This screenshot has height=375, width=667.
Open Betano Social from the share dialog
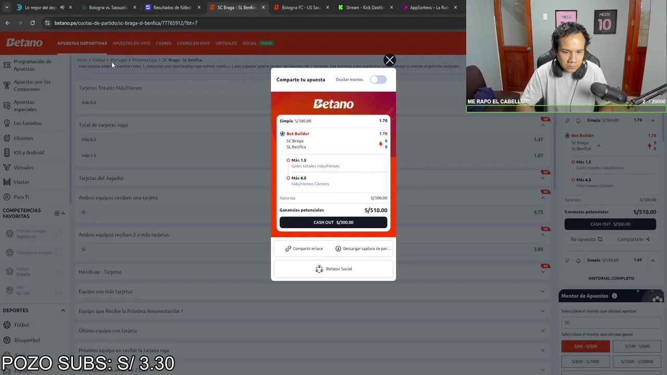333,269
